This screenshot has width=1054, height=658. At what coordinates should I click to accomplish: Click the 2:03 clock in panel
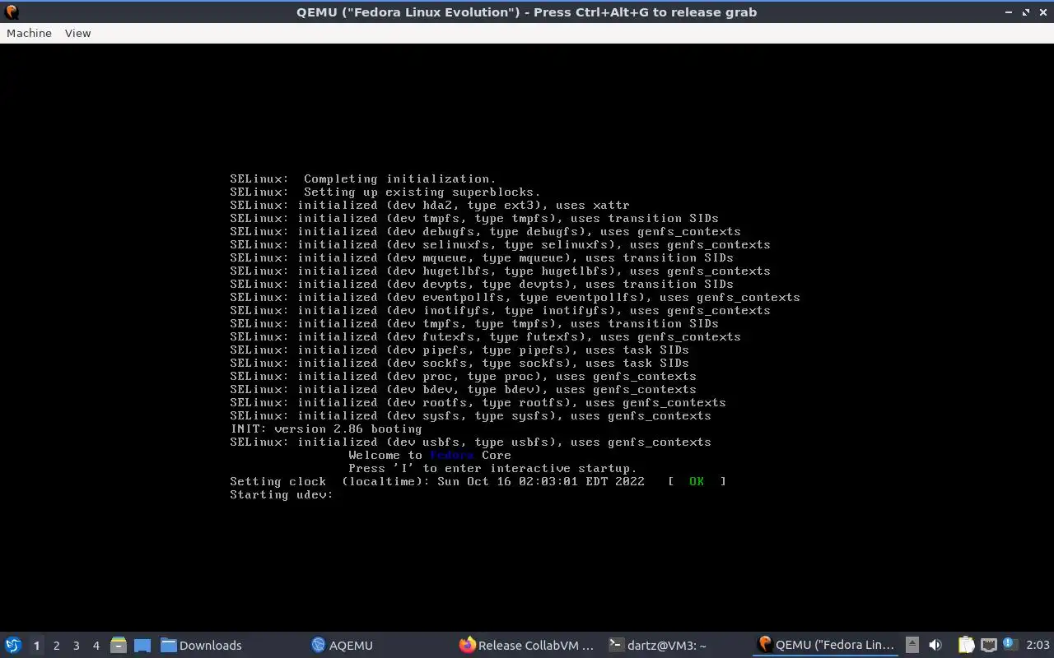[x=1038, y=646]
